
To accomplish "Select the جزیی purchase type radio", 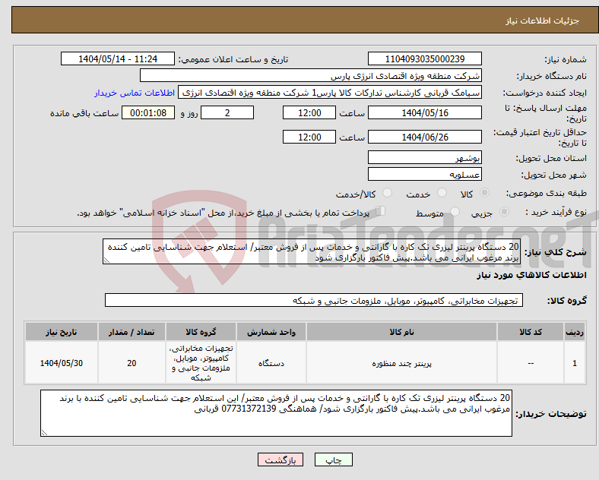I will tap(504, 211).
